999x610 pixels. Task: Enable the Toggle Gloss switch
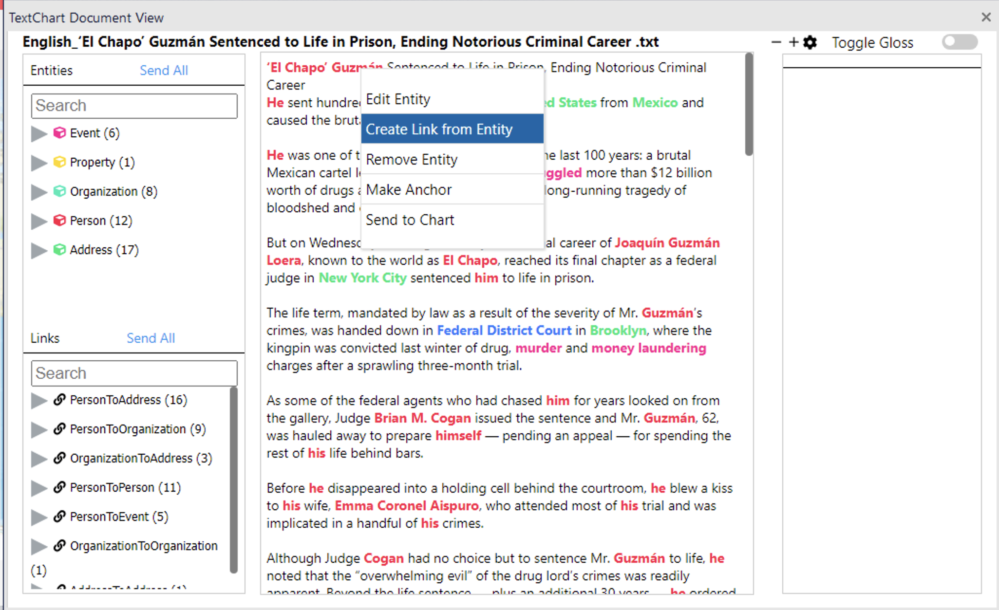tap(959, 42)
